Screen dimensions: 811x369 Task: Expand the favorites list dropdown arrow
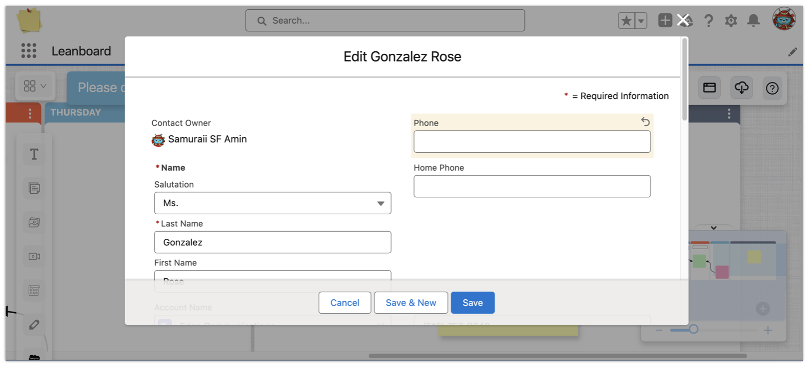tap(641, 20)
